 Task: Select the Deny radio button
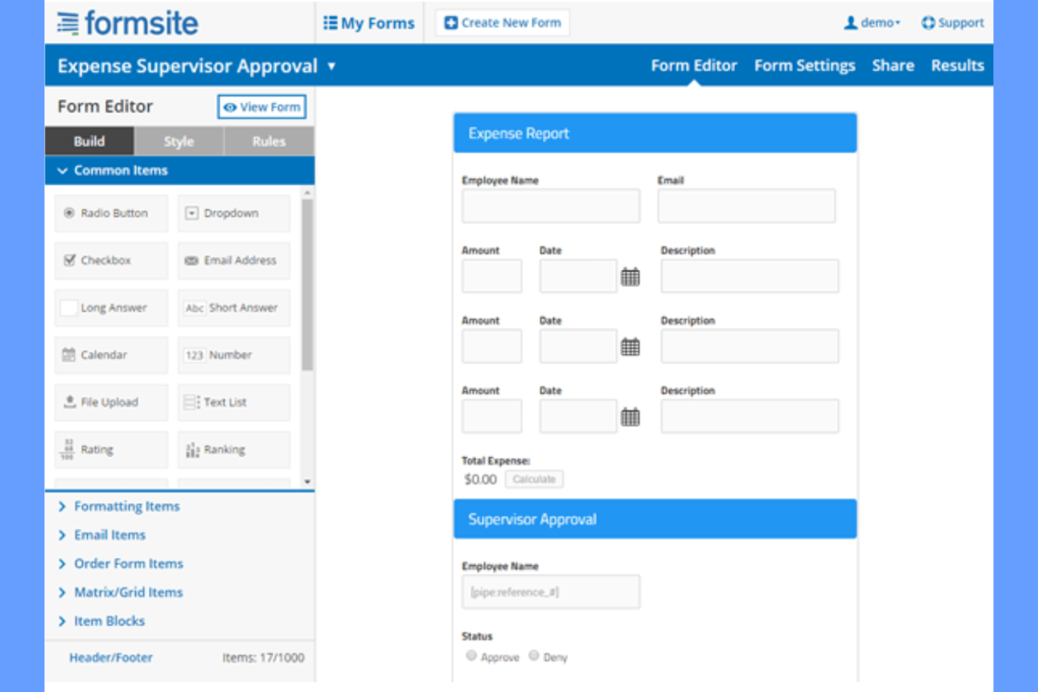(x=534, y=655)
